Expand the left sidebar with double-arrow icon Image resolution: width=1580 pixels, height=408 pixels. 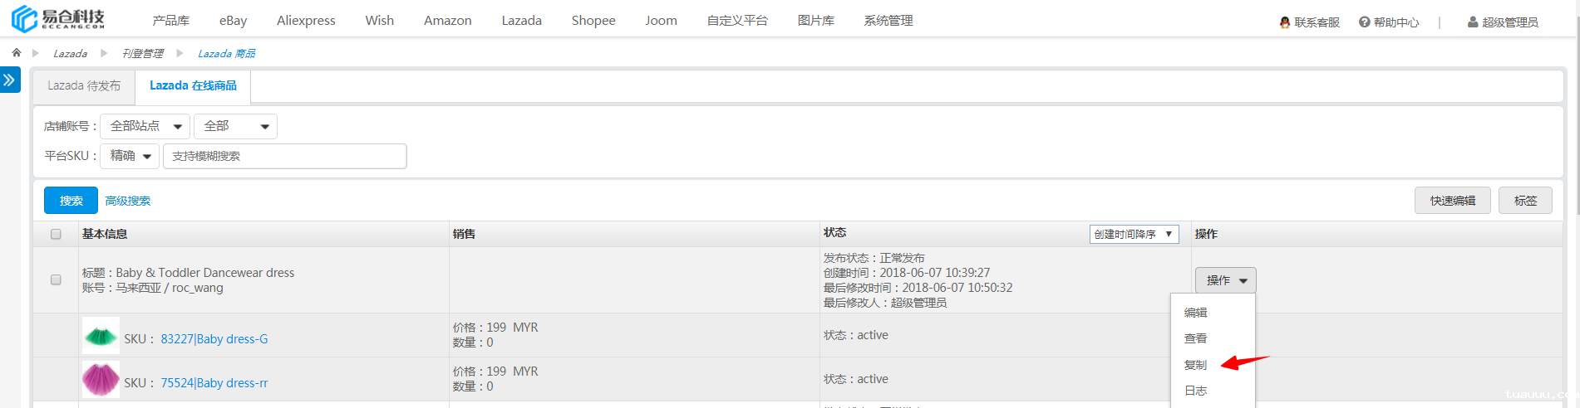coord(9,80)
